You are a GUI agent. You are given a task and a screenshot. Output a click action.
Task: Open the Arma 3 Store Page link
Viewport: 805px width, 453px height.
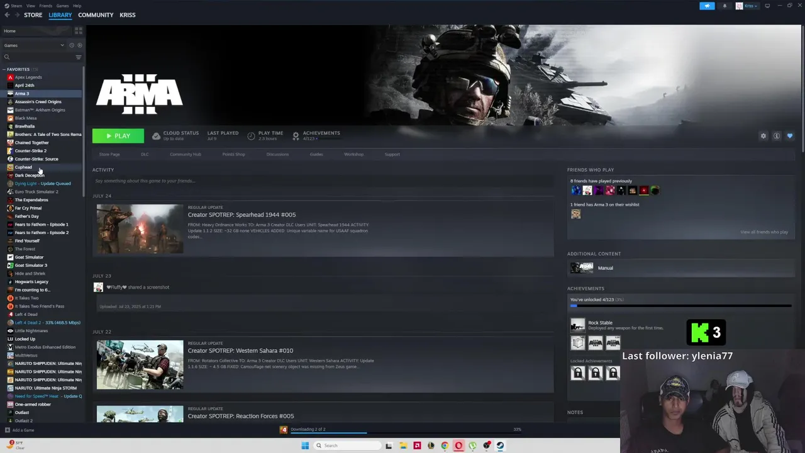[x=109, y=154]
